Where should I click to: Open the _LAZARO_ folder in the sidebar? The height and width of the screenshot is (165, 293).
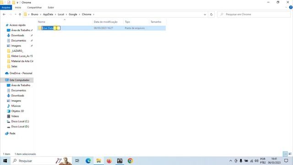click(x=17, y=51)
